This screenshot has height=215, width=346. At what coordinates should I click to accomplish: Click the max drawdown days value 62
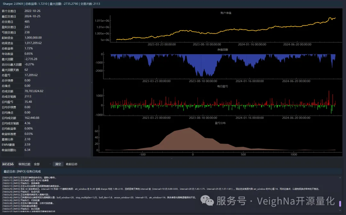tap(26, 70)
